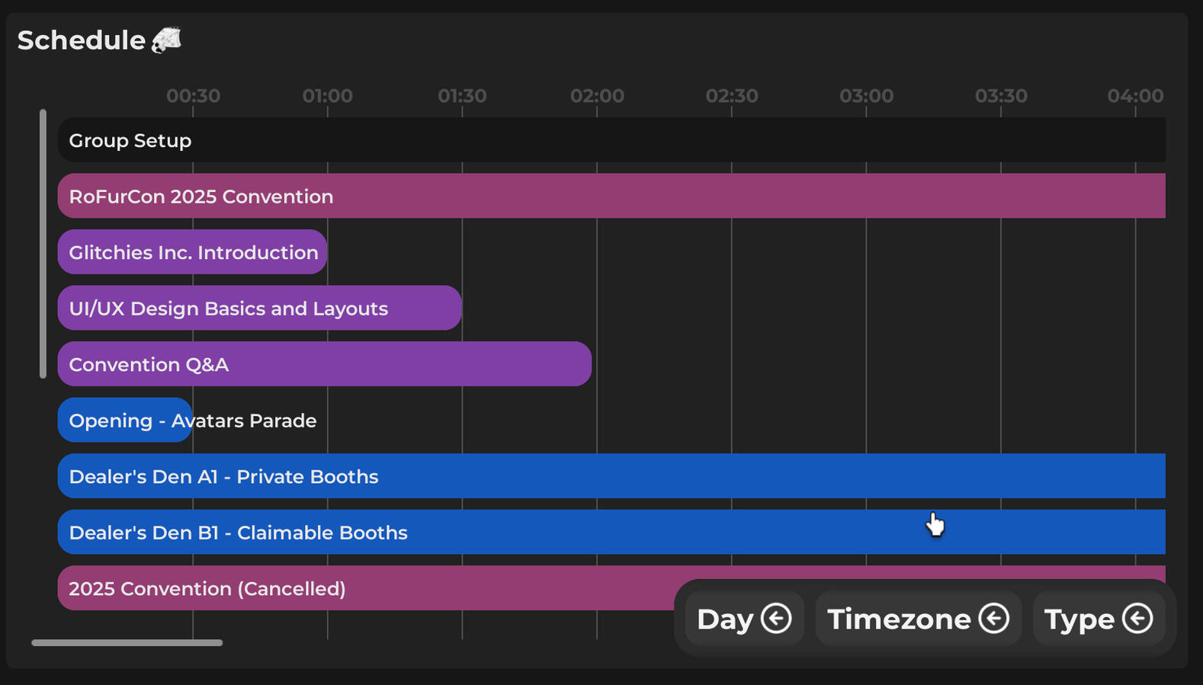
Task: Click the horizontal scrollbar thumb
Action: pyautogui.click(x=127, y=643)
